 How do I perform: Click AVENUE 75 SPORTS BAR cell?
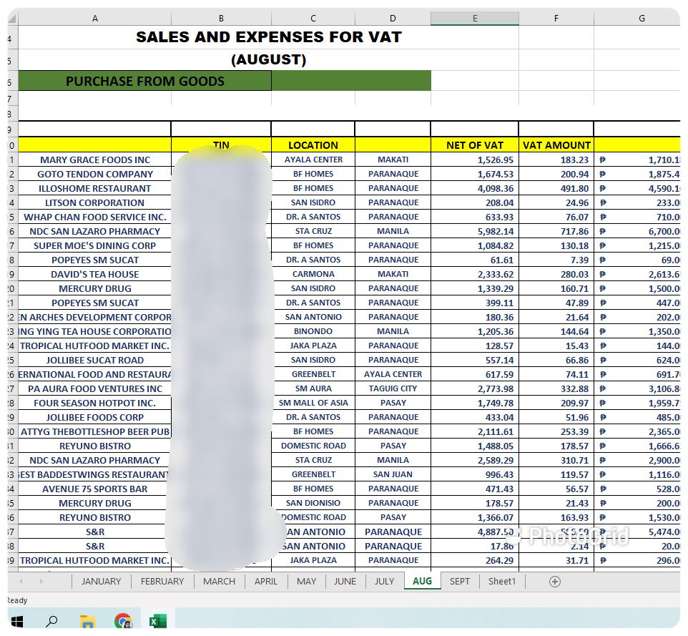click(95, 489)
